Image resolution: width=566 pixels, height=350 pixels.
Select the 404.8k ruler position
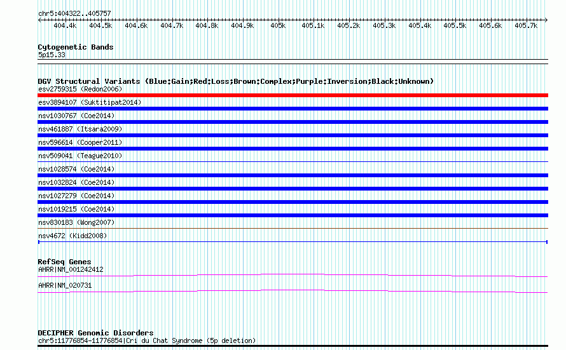tap(207, 25)
